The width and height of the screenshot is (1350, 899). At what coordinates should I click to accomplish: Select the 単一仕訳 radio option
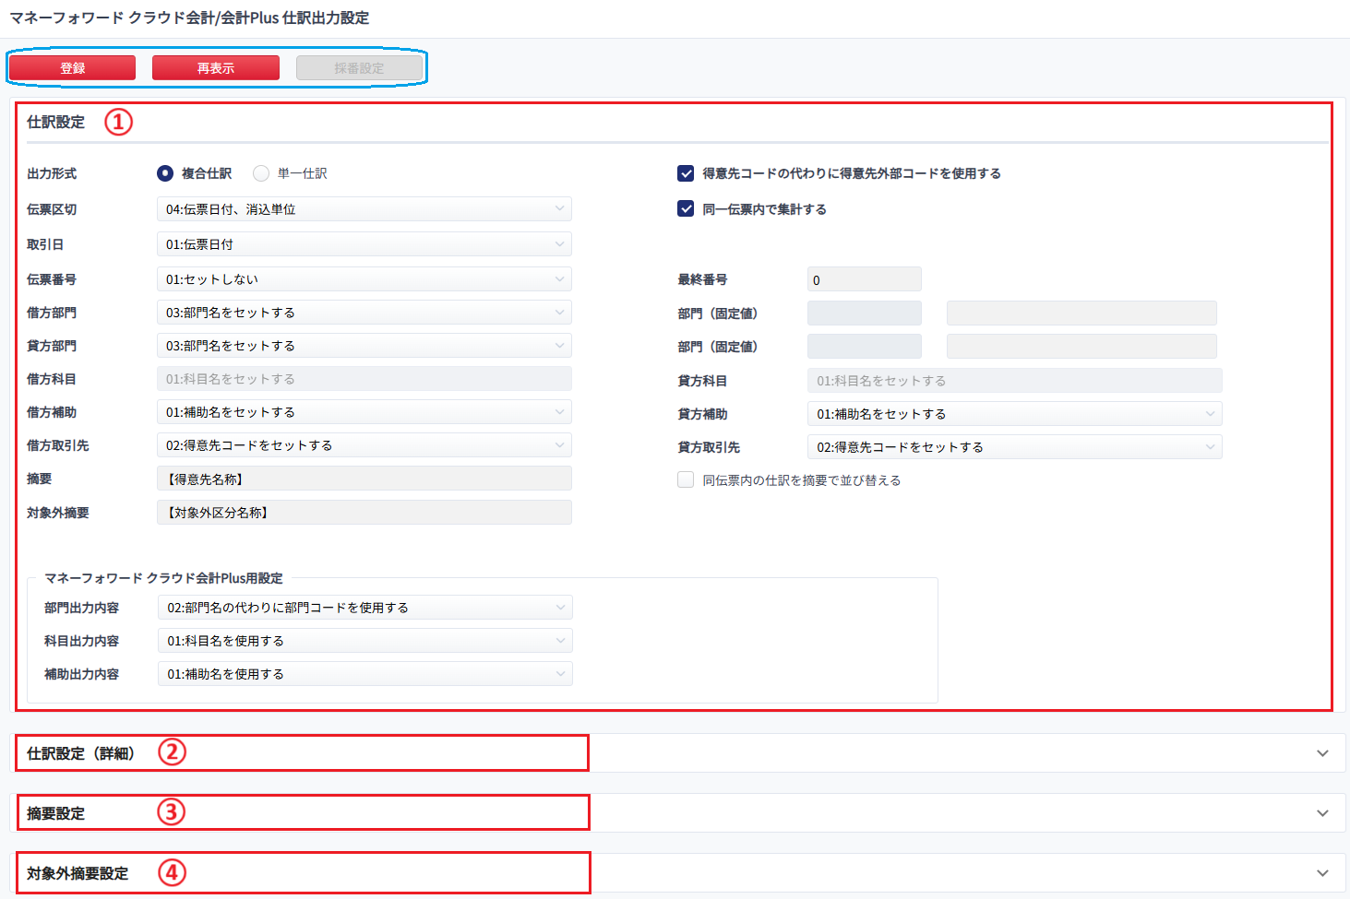tap(261, 173)
